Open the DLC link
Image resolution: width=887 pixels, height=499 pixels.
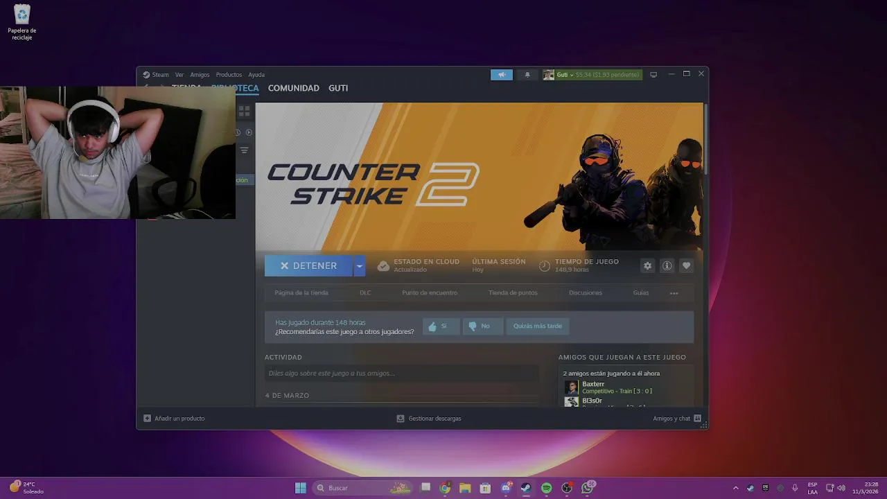[x=365, y=292]
